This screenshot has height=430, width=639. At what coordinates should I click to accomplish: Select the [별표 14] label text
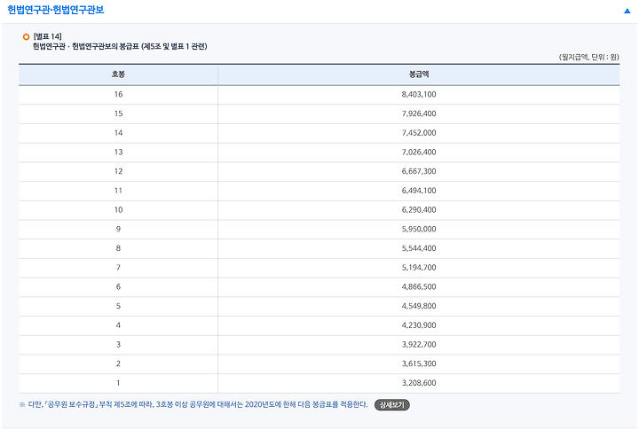(x=47, y=36)
